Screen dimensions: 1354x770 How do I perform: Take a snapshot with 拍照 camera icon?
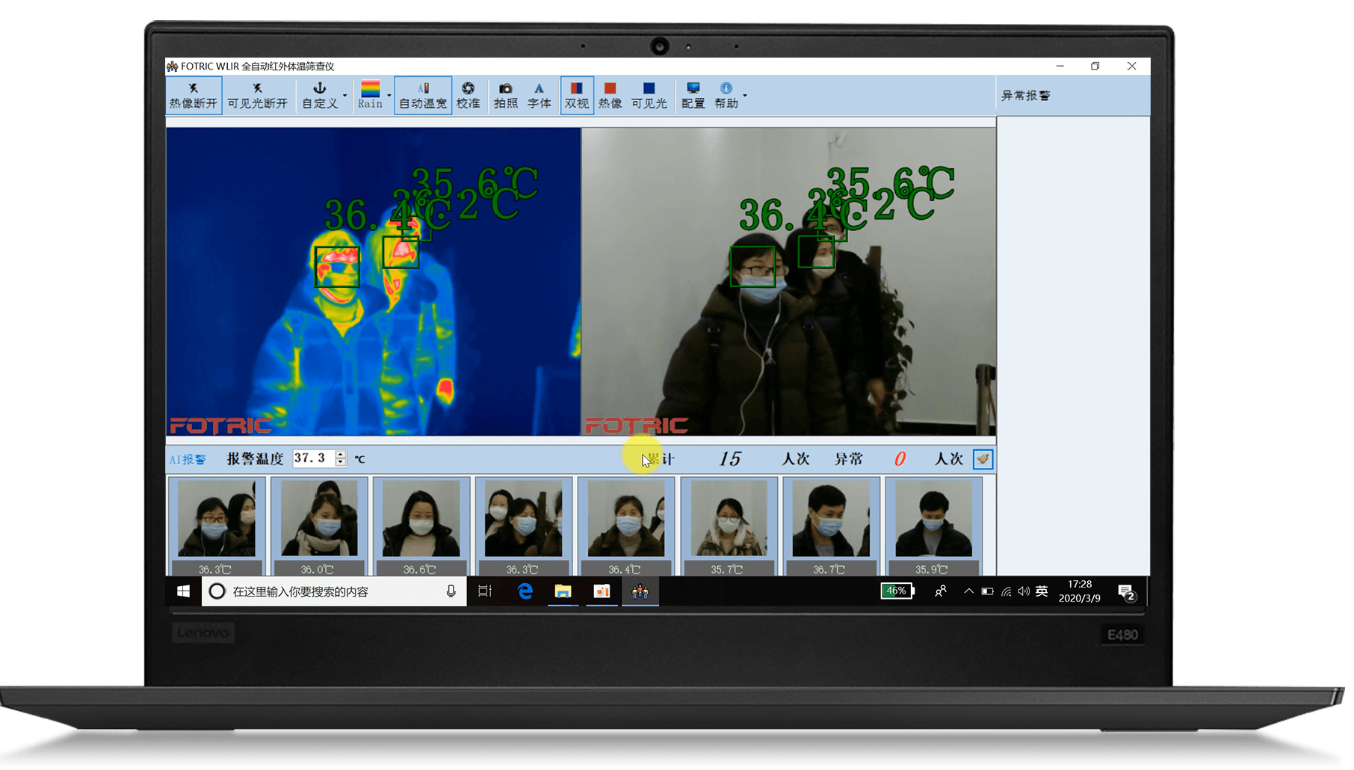click(506, 88)
